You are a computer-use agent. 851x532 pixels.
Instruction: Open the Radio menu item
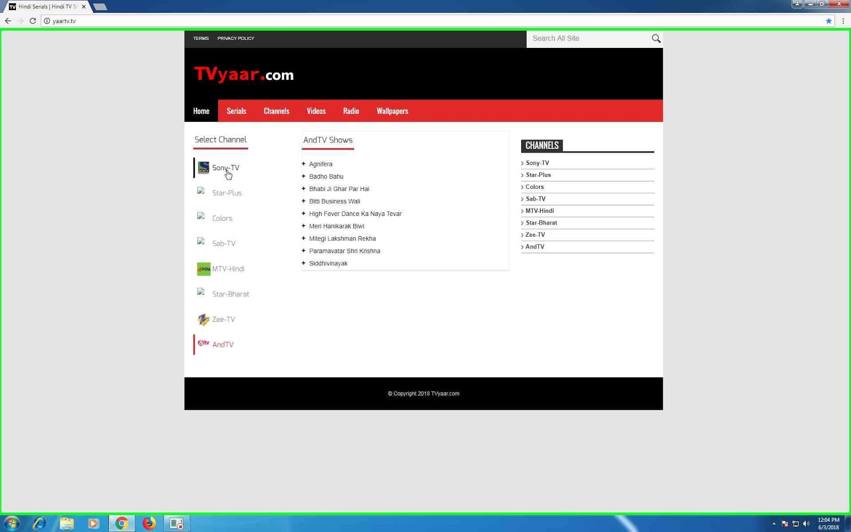351,111
